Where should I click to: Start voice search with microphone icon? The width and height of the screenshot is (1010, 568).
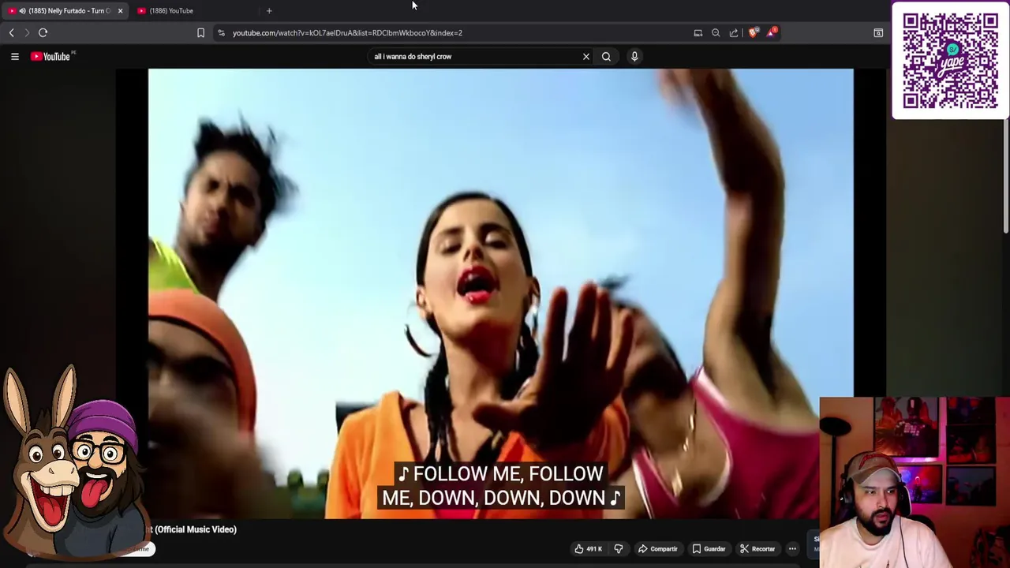tap(634, 56)
